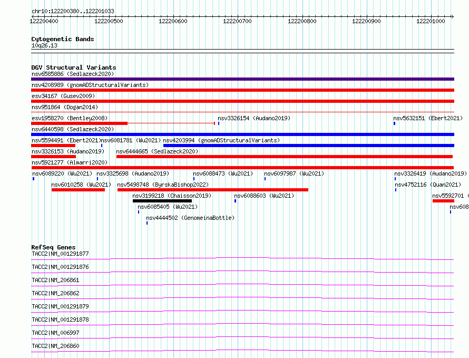The height and width of the screenshot is (358, 469).
Task: Click esv1958270 (Bentley2008) variant label
Action: coord(70,118)
